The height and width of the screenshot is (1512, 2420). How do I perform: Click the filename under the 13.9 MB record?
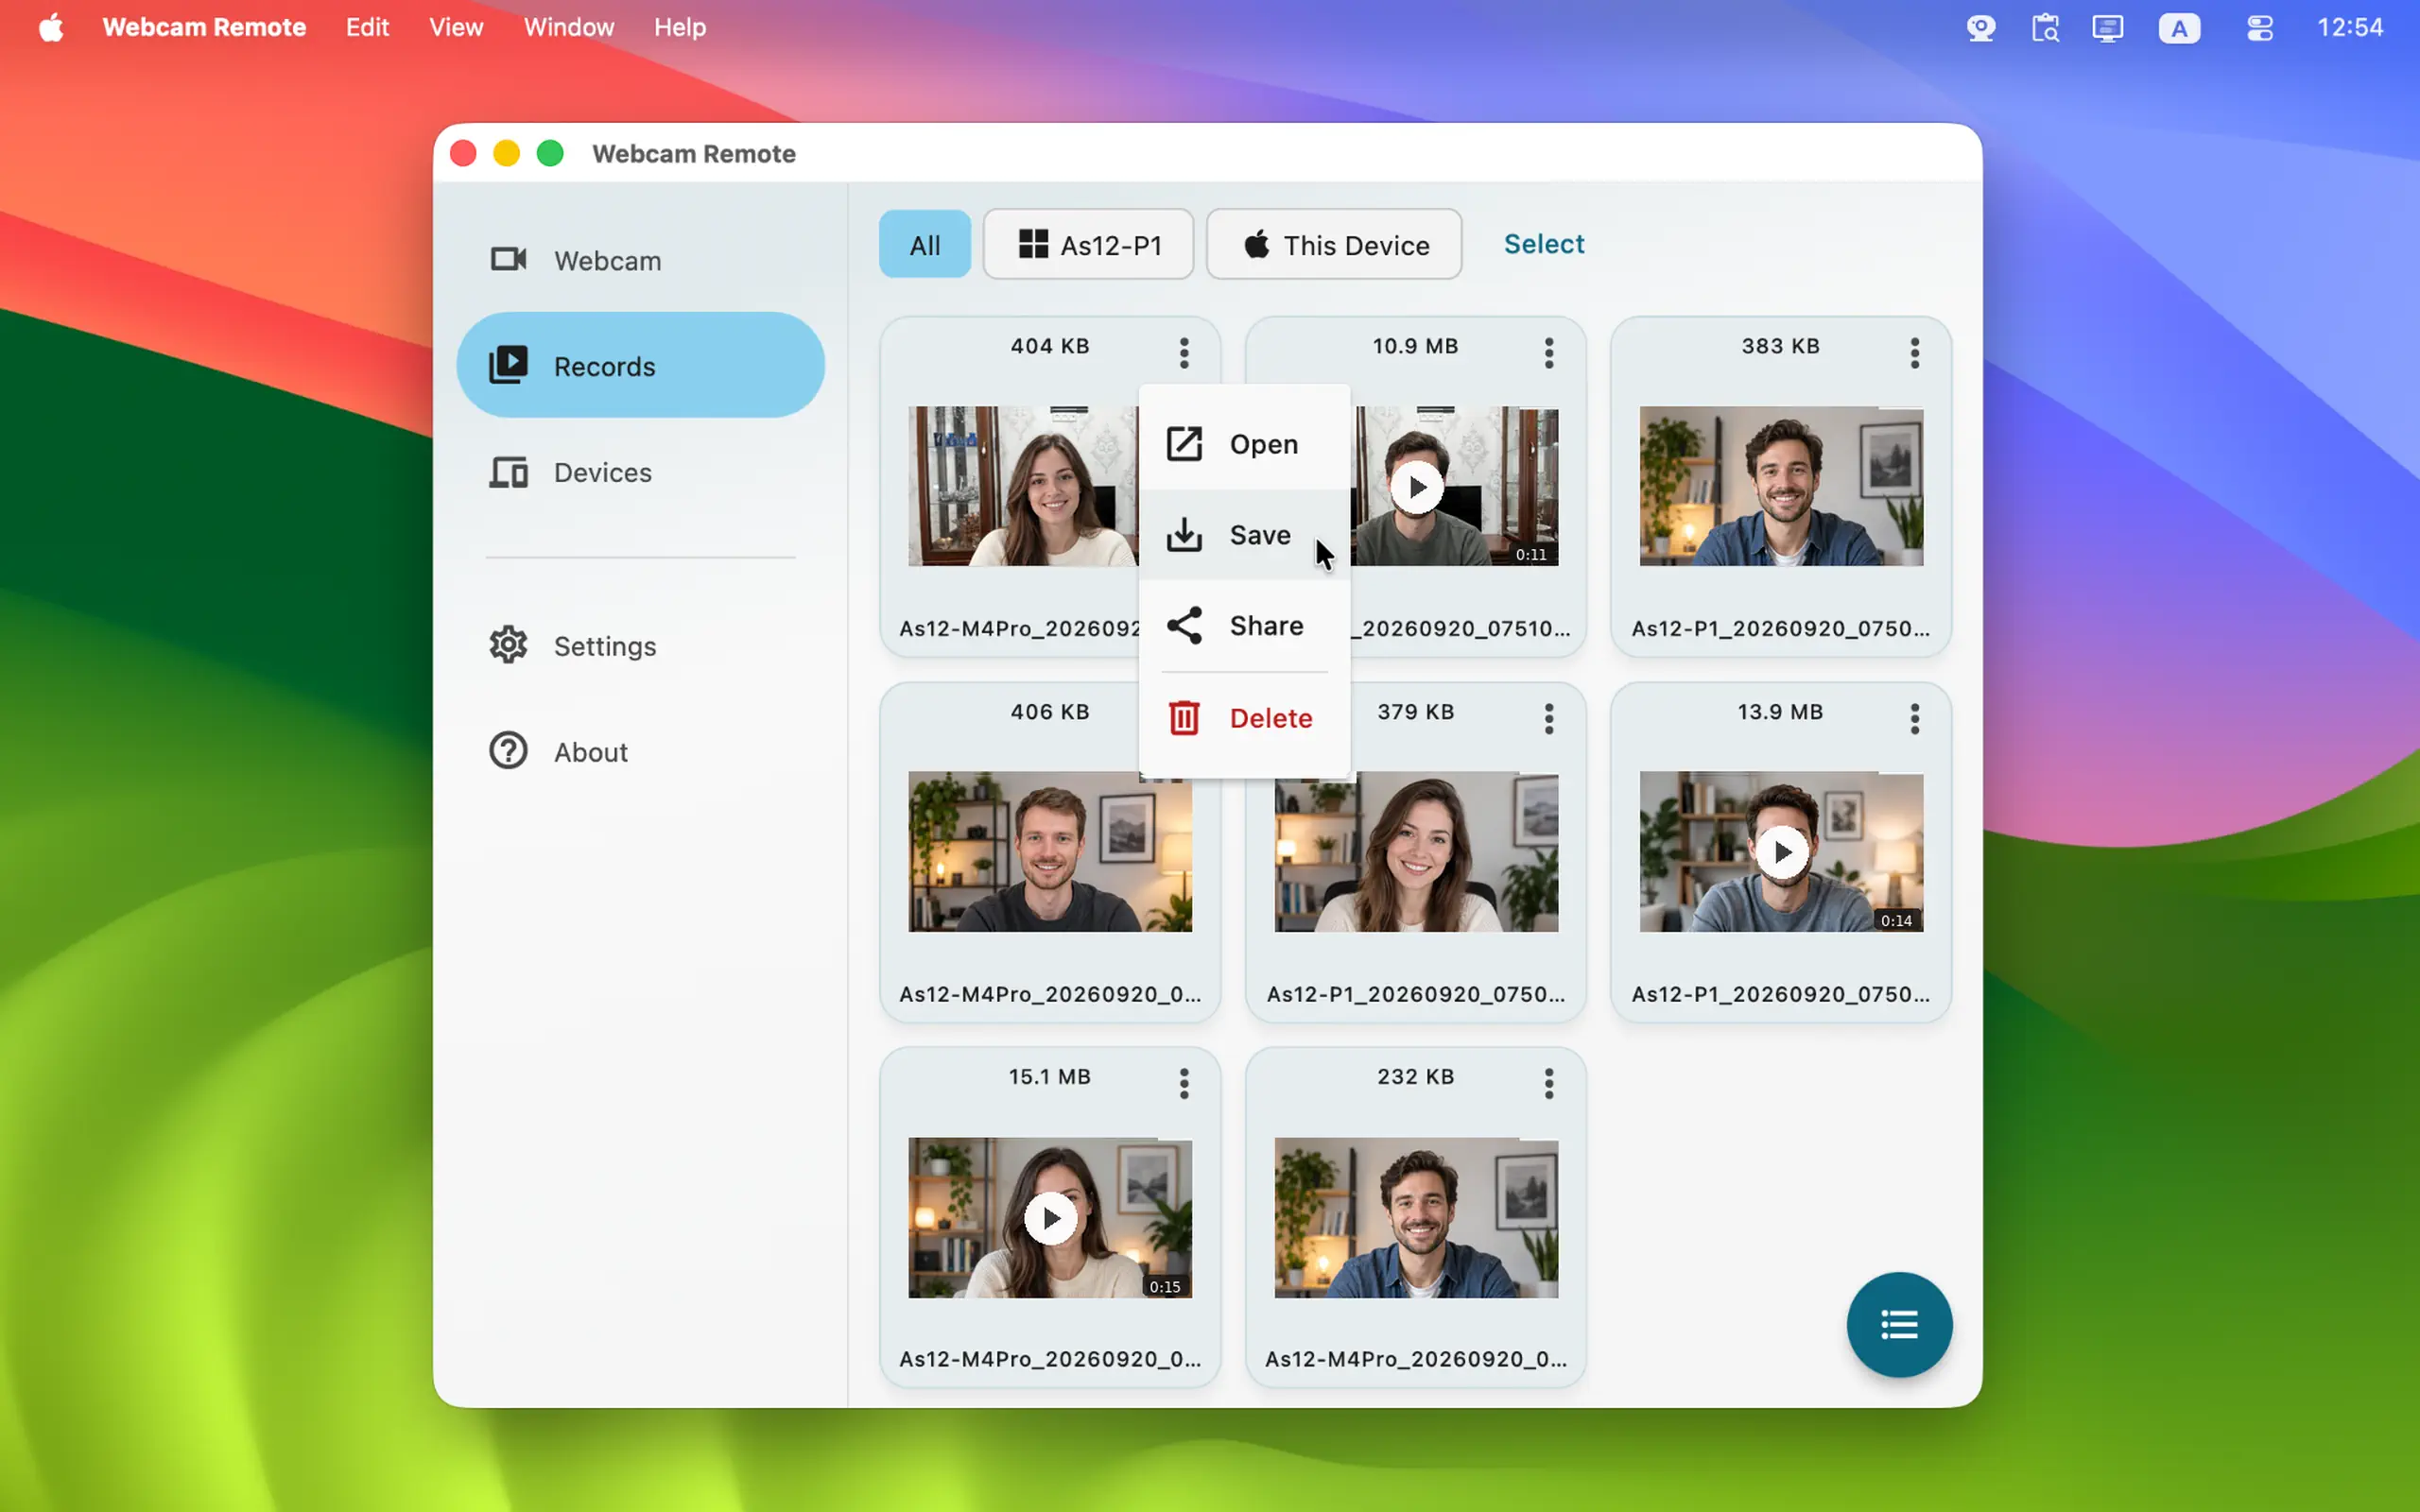(1780, 994)
